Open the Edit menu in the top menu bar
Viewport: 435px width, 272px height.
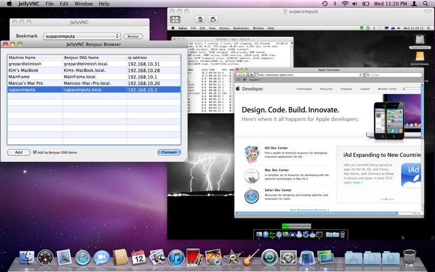tap(64, 4)
